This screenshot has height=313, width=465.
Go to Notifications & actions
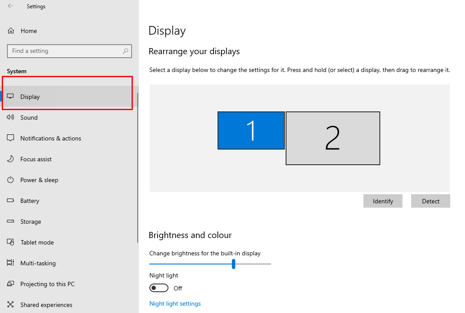pyautogui.click(x=69, y=138)
